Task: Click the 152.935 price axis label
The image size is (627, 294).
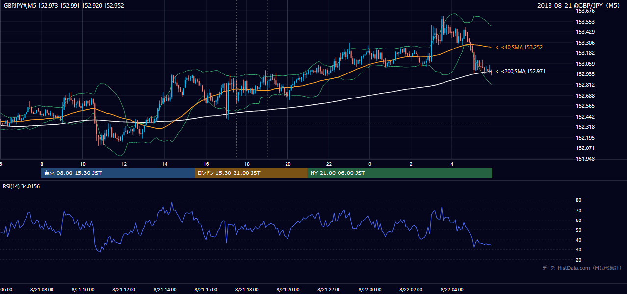Action: [585, 74]
